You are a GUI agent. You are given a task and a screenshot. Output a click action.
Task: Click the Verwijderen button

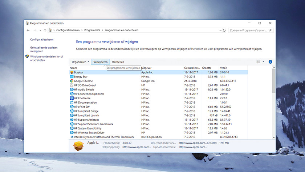pyautogui.click(x=100, y=62)
